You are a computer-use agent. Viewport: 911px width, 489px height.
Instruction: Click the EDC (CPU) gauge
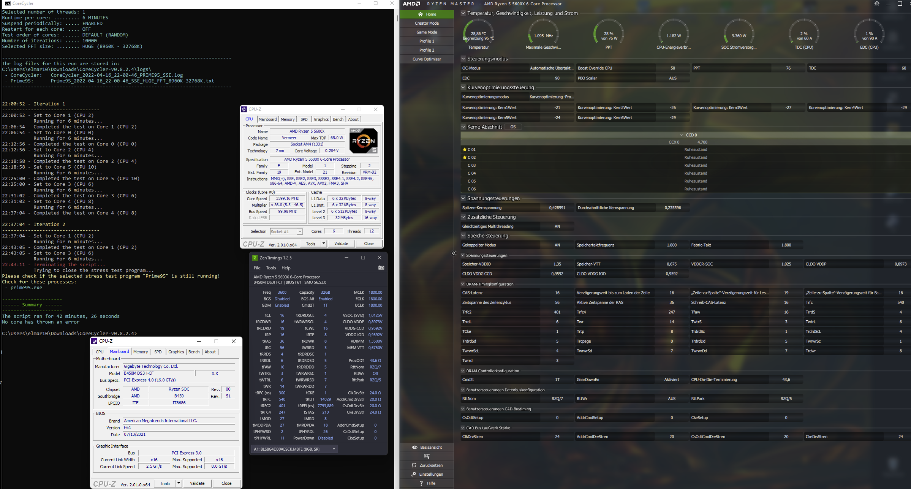(x=869, y=34)
